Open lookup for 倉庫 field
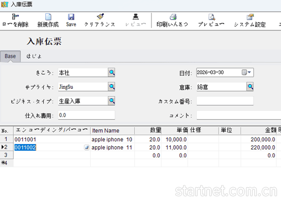Image resolution: width=281 pixels, height=200 pixels. pyautogui.click(x=250, y=86)
